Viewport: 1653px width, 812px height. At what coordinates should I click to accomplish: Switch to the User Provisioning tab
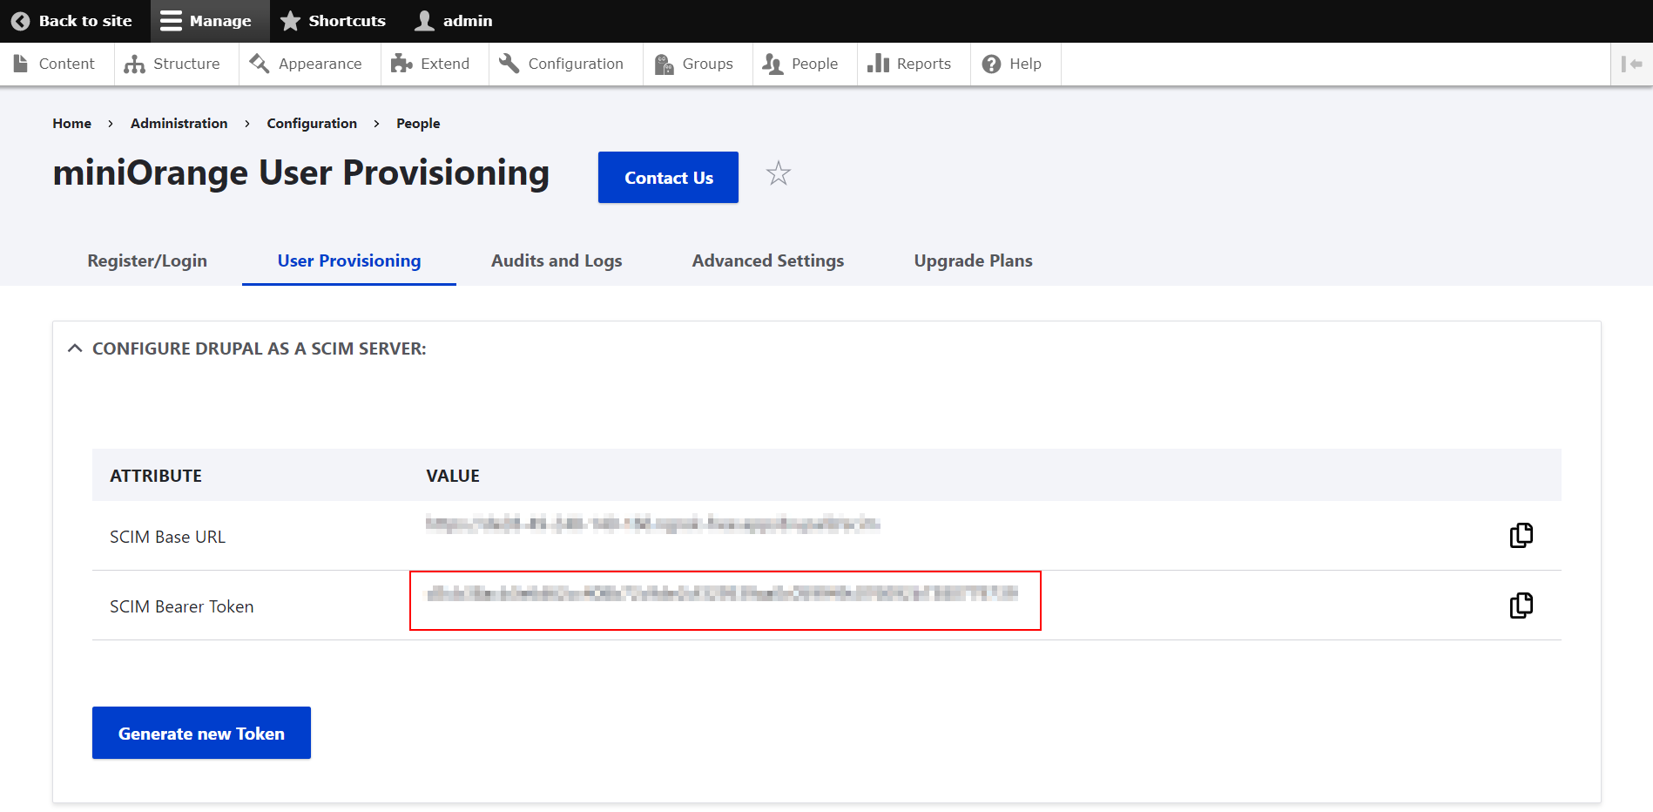click(349, 261)
